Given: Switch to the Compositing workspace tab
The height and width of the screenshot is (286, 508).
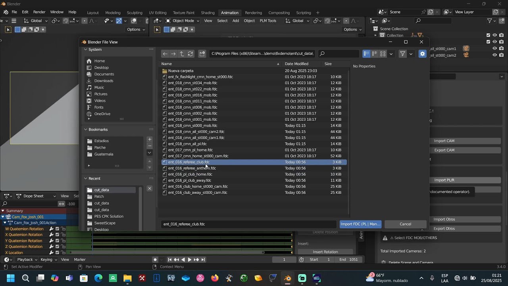Looking at the screenshot, I should tap(279, 13).
